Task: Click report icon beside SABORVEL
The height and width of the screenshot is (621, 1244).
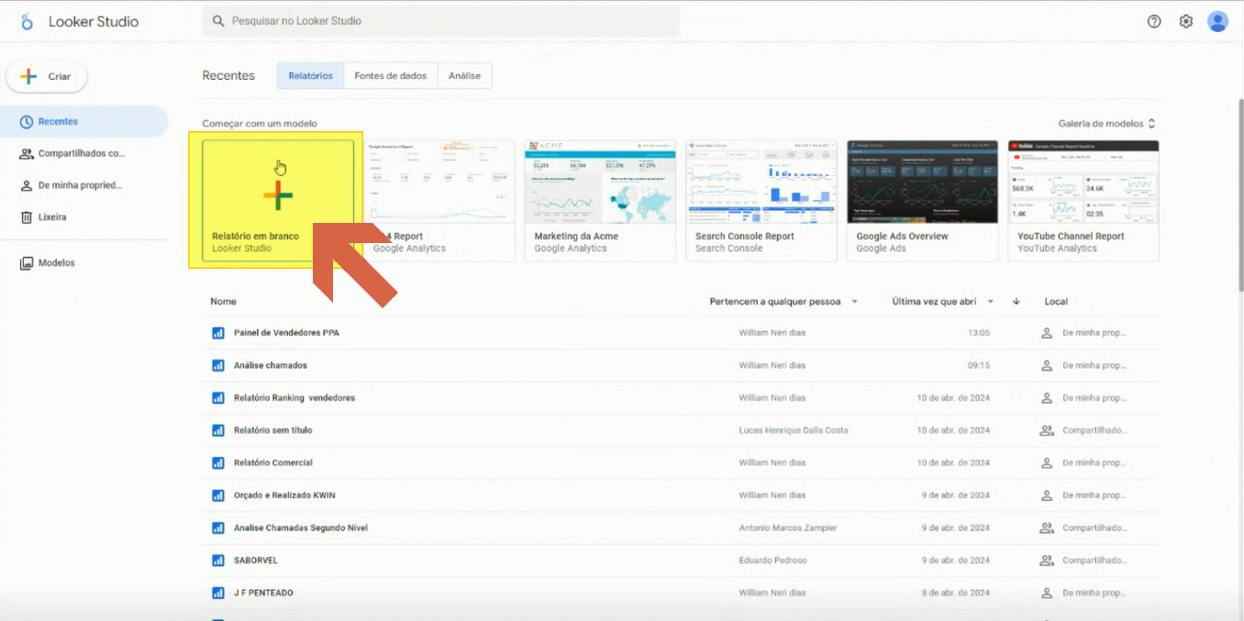Action: 218,560
